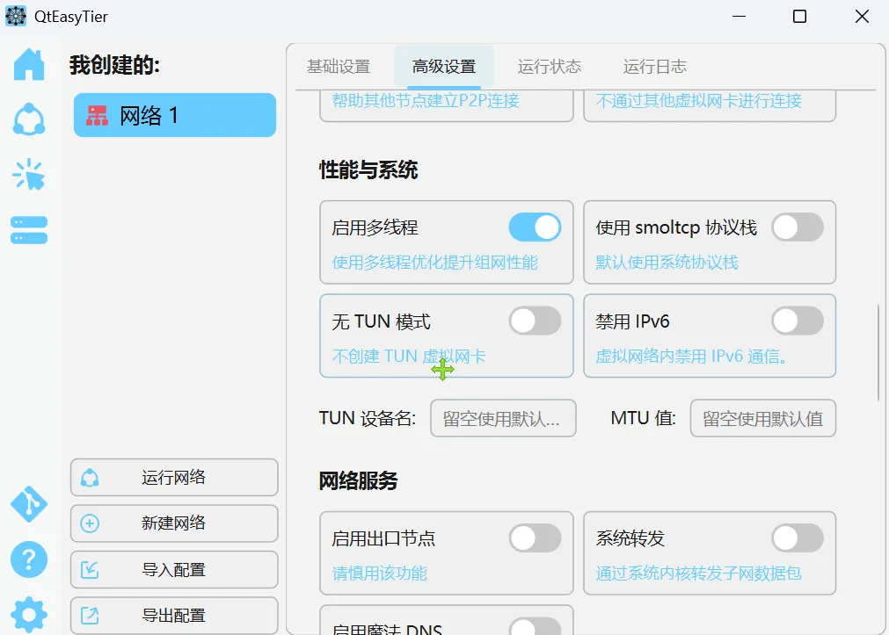Select the 网络 1 list entry
Screen dimensions: 889x635
(175, 115)
